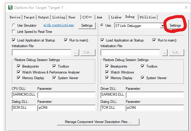The image size is (191, 131).
Task: Open the 'with restrictions' link
Action: click(59, 25)
